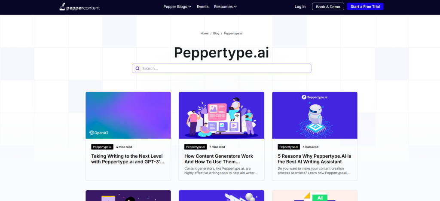Click Peppertype.ai tag on 7 mins read card
This screenshot has height=201, width=440.
[x=196, y=147]
